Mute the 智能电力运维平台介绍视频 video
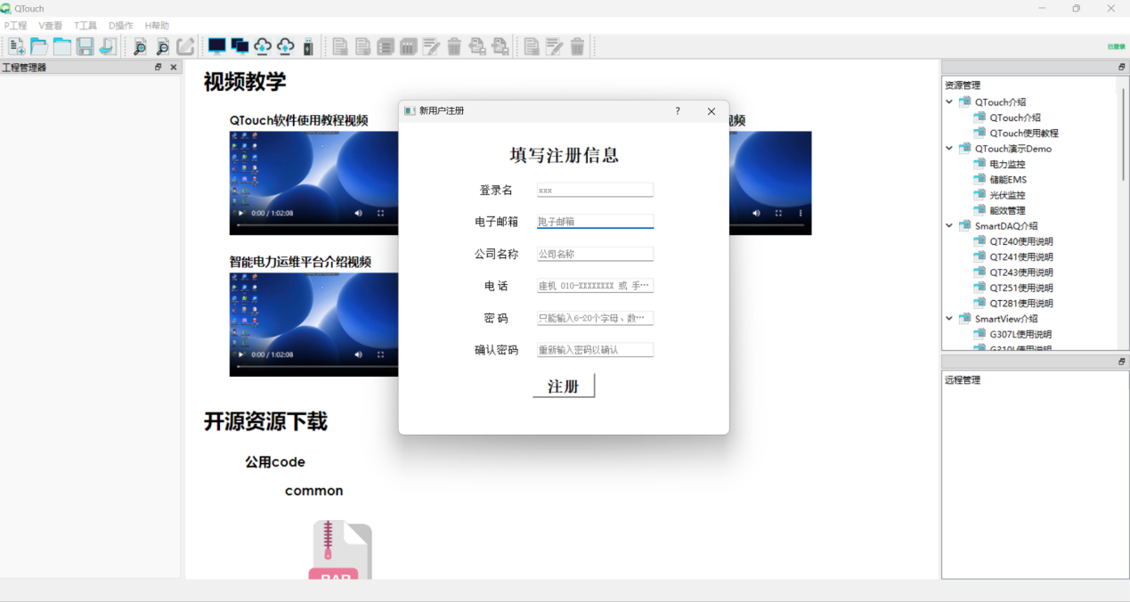 [x=359, y=354]
